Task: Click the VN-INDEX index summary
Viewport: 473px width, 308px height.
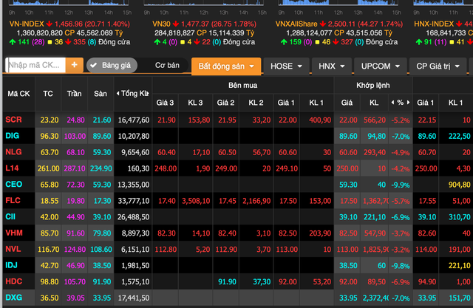Action: click(69, 32)
